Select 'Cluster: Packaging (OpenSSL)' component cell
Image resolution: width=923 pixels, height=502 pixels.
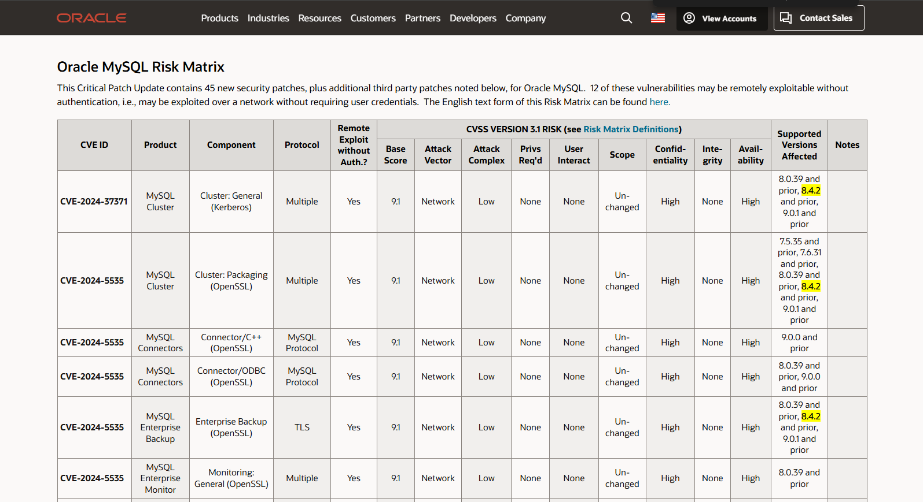tap(231, 281)
